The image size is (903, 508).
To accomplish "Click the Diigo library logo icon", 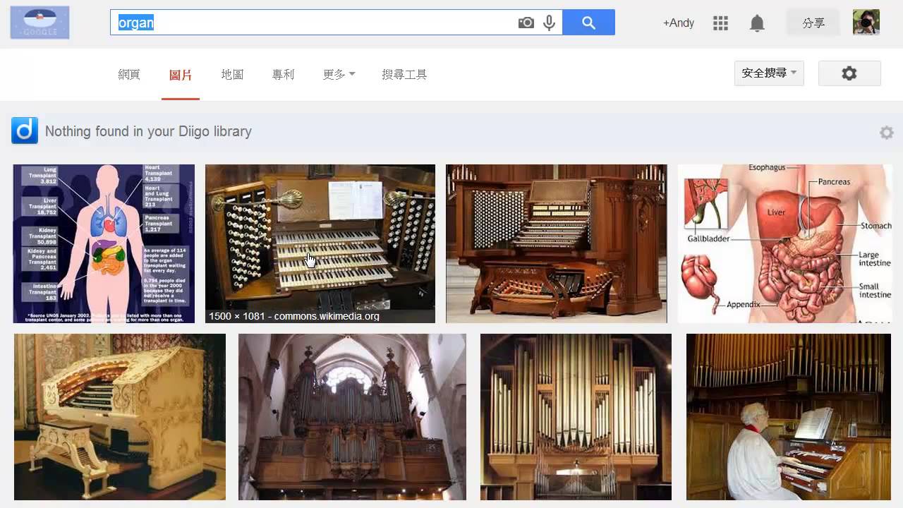I will coord(25,131).
